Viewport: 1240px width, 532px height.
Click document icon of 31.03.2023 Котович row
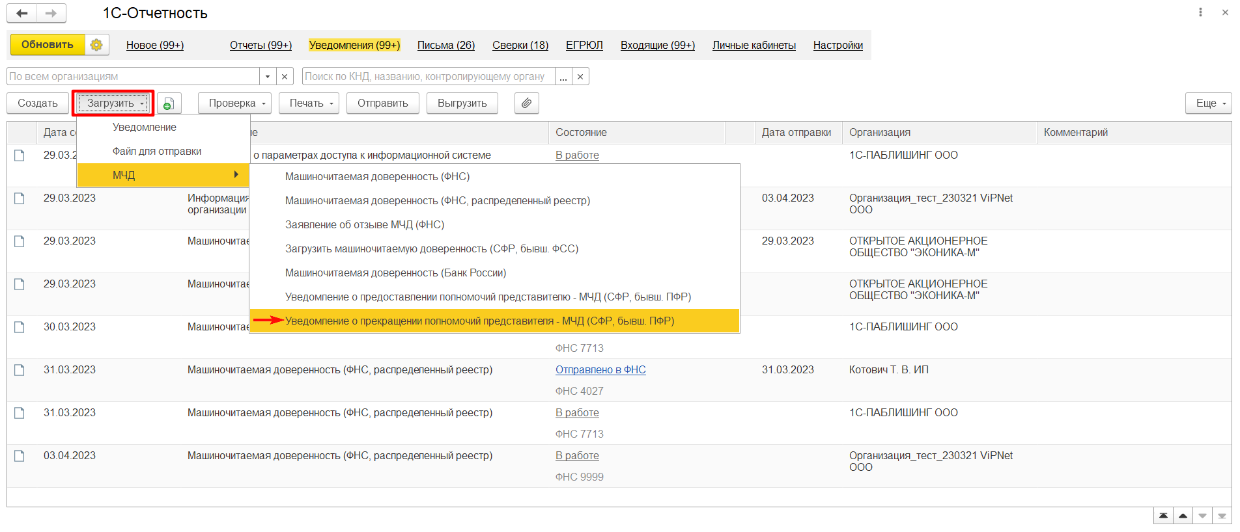pyautogui.click(x=20, y=370)
